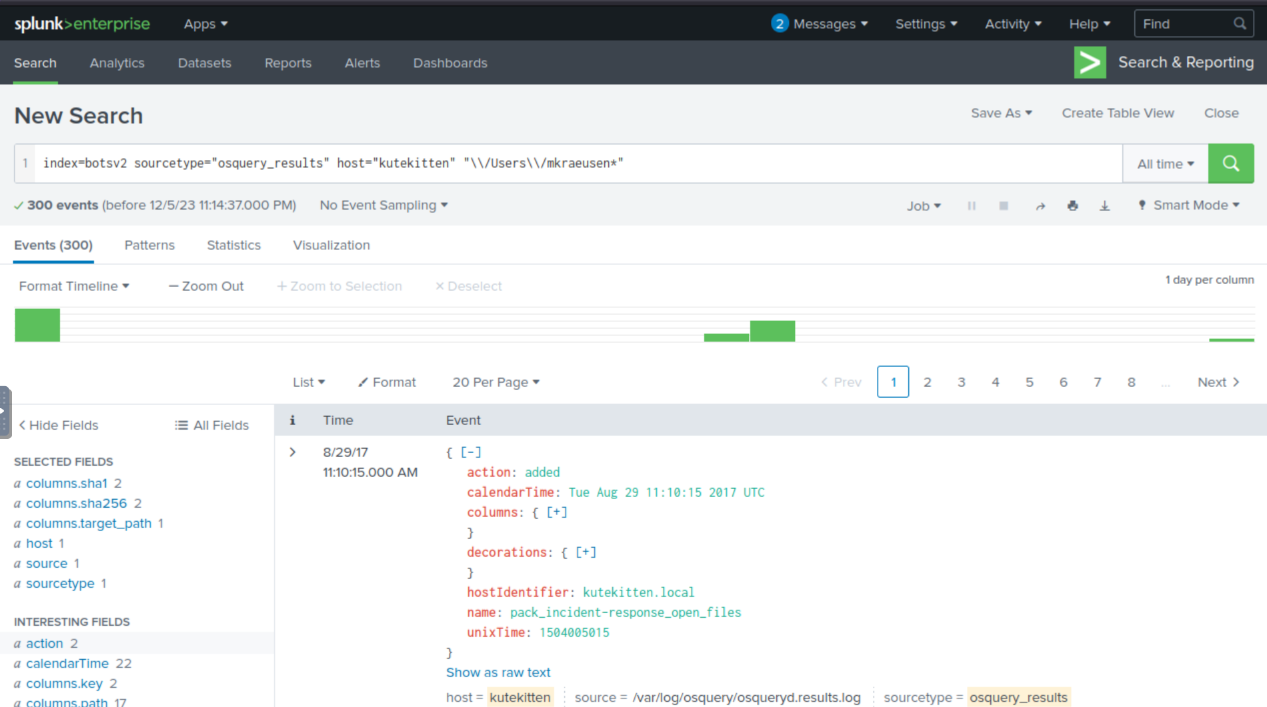Print the search results
Viewport: 1267px width, 707px height.
click(x=1072, y=205)
